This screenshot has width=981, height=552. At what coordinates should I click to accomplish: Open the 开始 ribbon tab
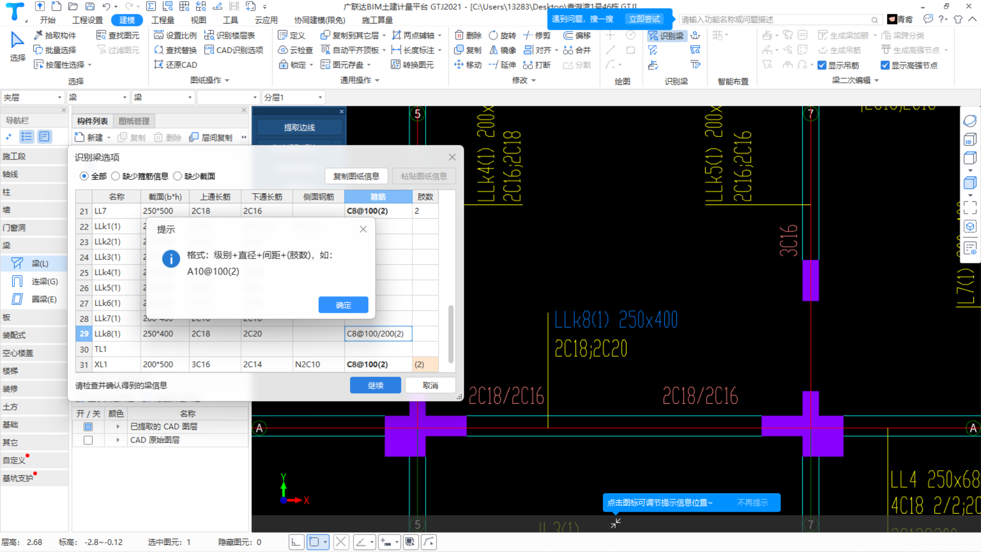(x=48, y=20)
